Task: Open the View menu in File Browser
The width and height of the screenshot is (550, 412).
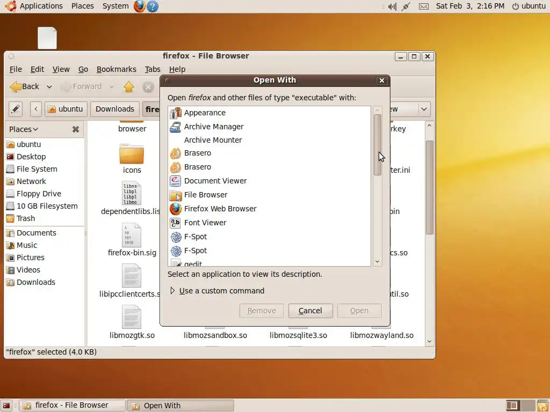Action: (x=61, y=69)
